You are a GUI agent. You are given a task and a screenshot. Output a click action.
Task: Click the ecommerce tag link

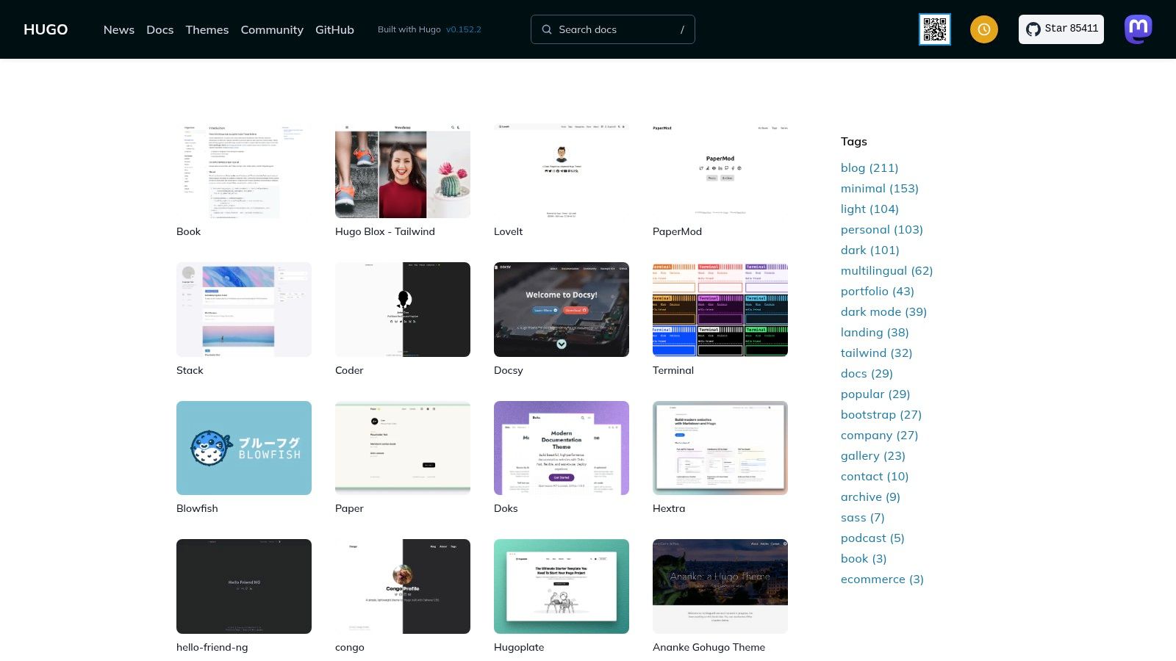(882, 579)
